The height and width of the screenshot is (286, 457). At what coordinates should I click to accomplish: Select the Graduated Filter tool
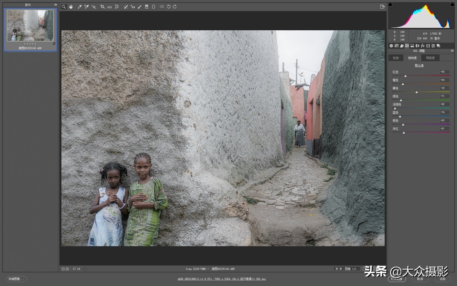pos(147,6)
